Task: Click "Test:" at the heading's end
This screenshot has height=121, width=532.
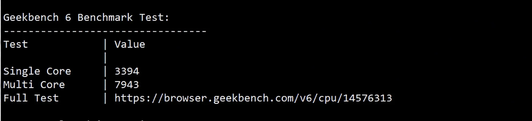Action: (154, 18)
